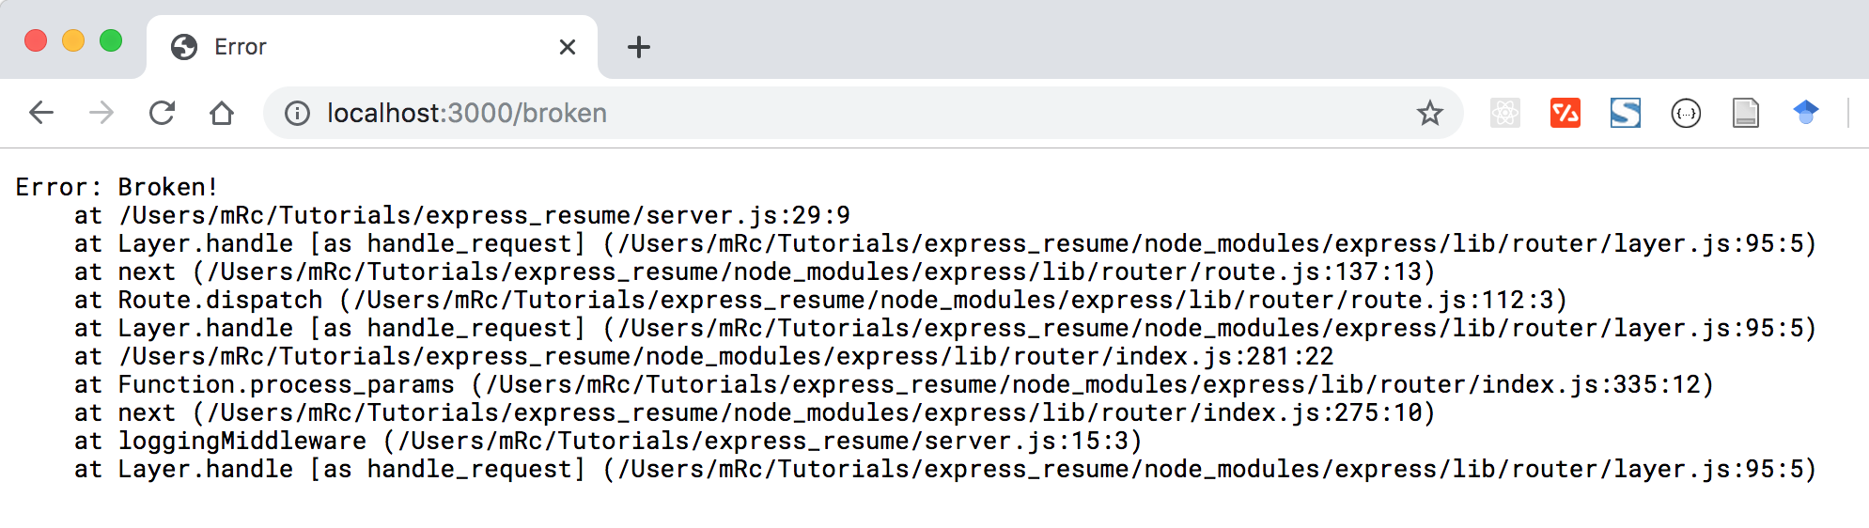This screenshot has height=528, width=1869.
Task: Open a new browser tab
Action: point(639,47)
